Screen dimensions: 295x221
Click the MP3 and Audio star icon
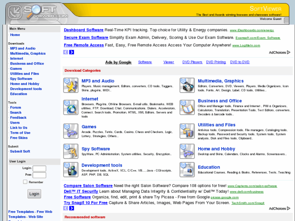coord(71,85)
